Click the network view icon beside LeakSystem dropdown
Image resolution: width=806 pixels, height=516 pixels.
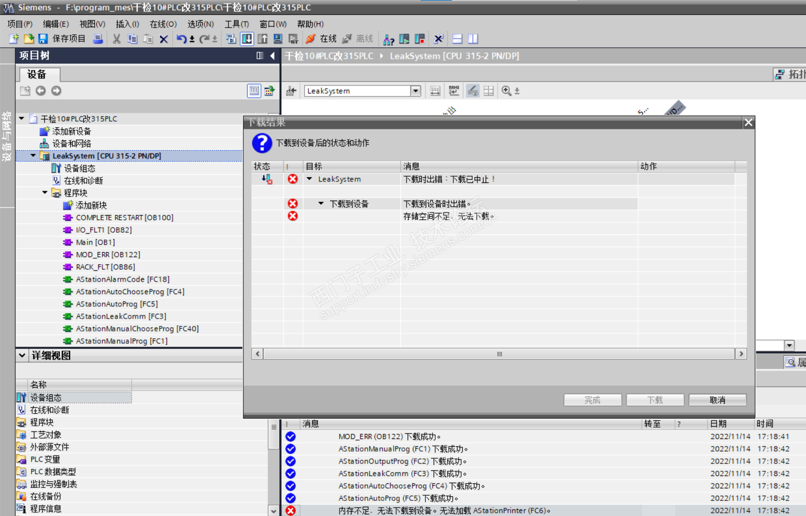tap(291, 91)
